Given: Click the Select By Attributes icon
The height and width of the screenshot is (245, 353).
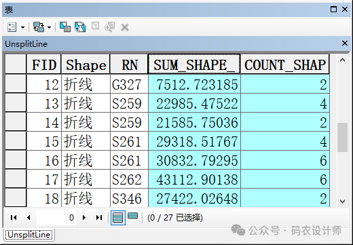Looking at the screenshot, I should coord(65,27).
